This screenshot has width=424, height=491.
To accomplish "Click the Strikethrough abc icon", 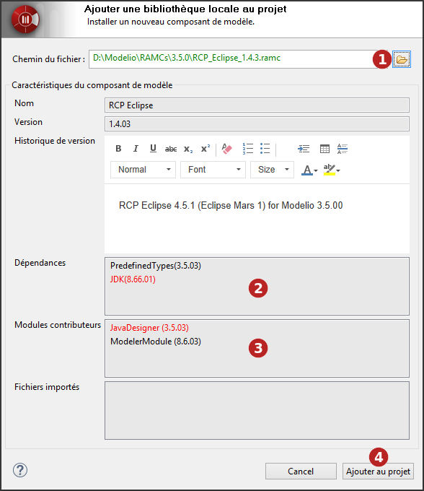I will click(x=171, y=149).
